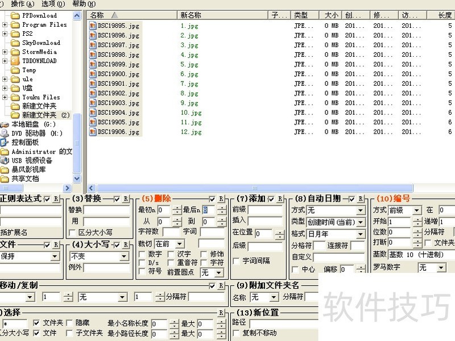Select the TDDOWNLOAD folder icon
Viewport: 455px width, 341px height.
(x=15, y=61)
